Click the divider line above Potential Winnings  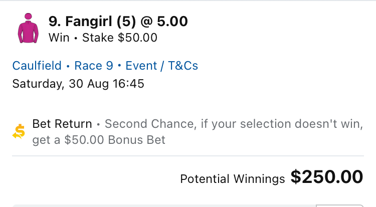click(x=188, y=156)
